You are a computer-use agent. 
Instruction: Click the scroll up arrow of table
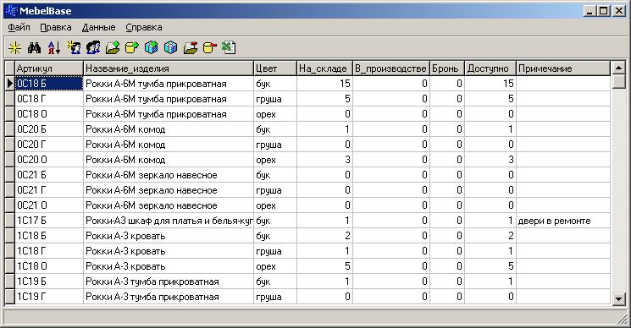point(618,68)
